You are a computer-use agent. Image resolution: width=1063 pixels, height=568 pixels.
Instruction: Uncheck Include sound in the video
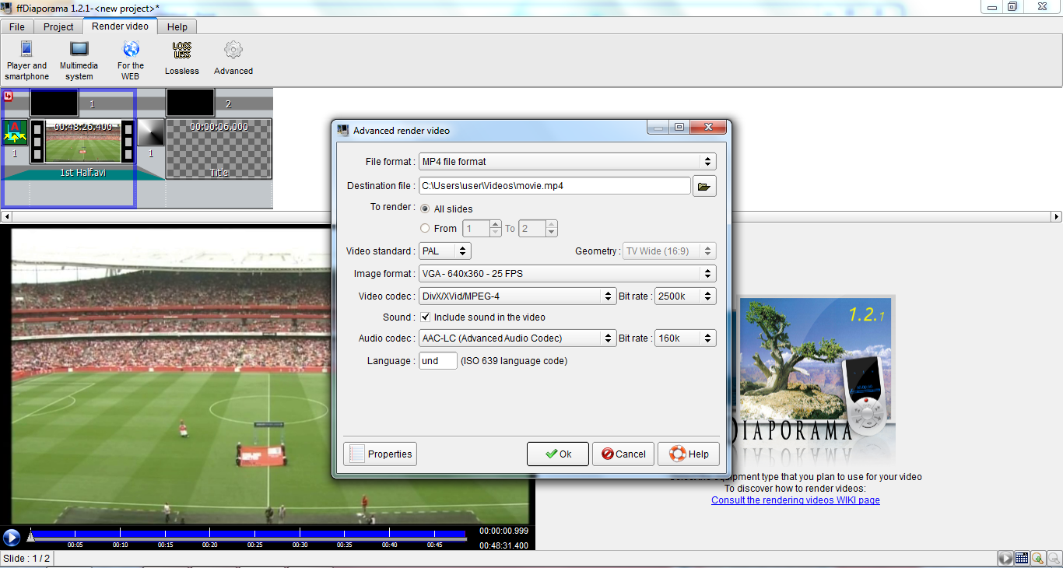pos(426,317)
